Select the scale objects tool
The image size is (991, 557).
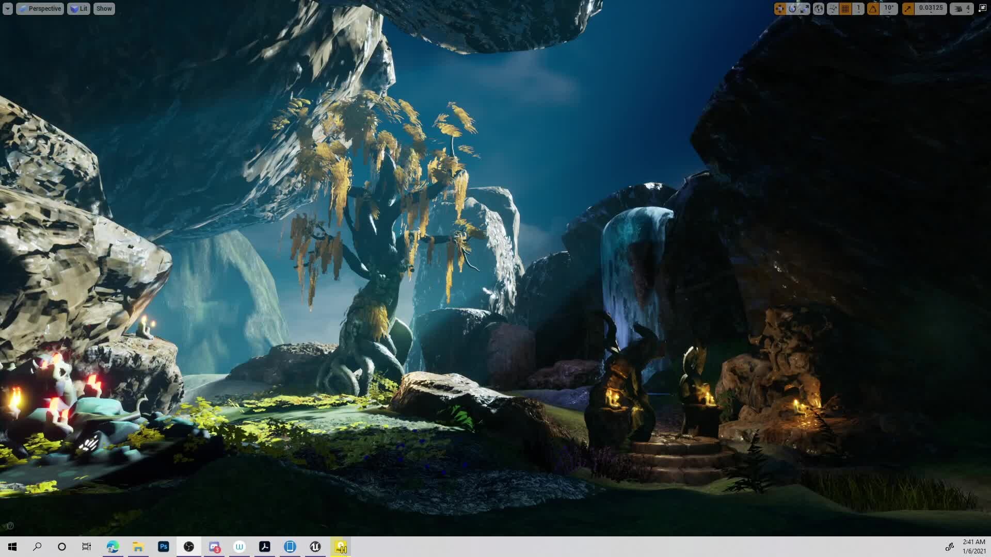(x=805, y=9)
